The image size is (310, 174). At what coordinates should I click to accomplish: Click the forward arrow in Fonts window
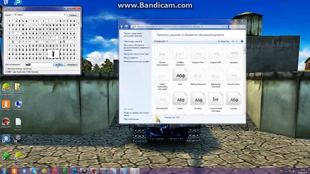pos(126,27)
